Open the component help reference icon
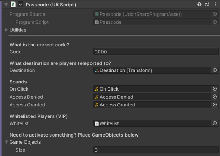The width and height of the screenshot is (220, 156). click(x=199, y=5)
